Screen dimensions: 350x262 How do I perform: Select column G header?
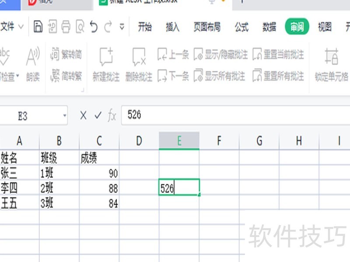[x=259, y=141]
